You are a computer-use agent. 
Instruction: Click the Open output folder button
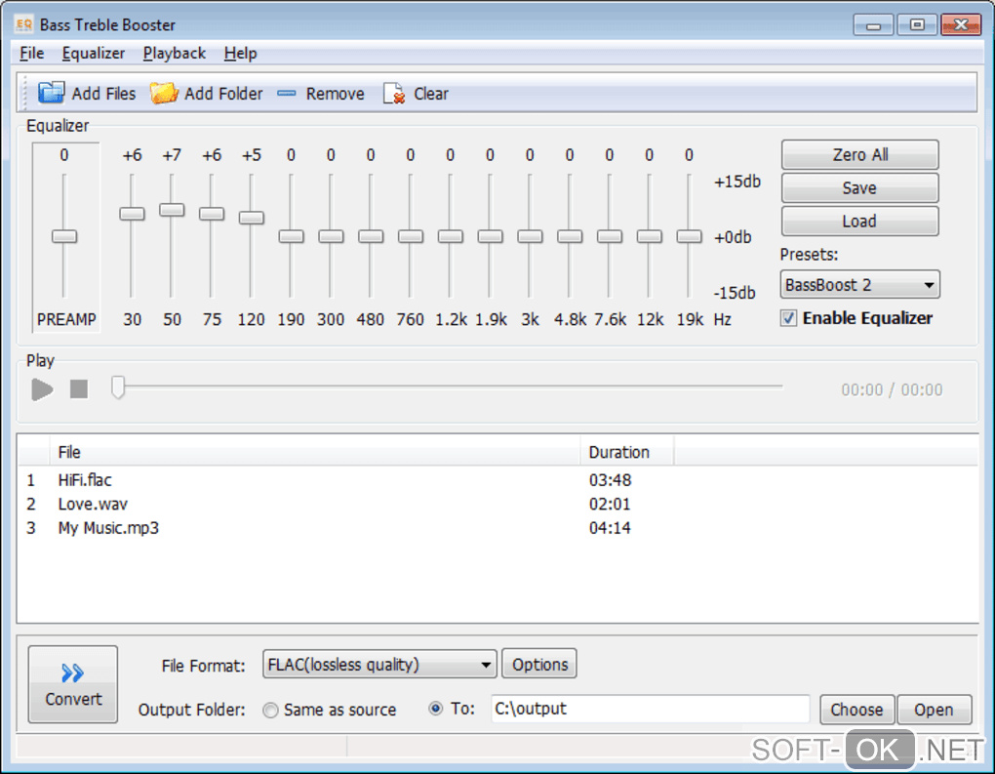tap(935, 710)
